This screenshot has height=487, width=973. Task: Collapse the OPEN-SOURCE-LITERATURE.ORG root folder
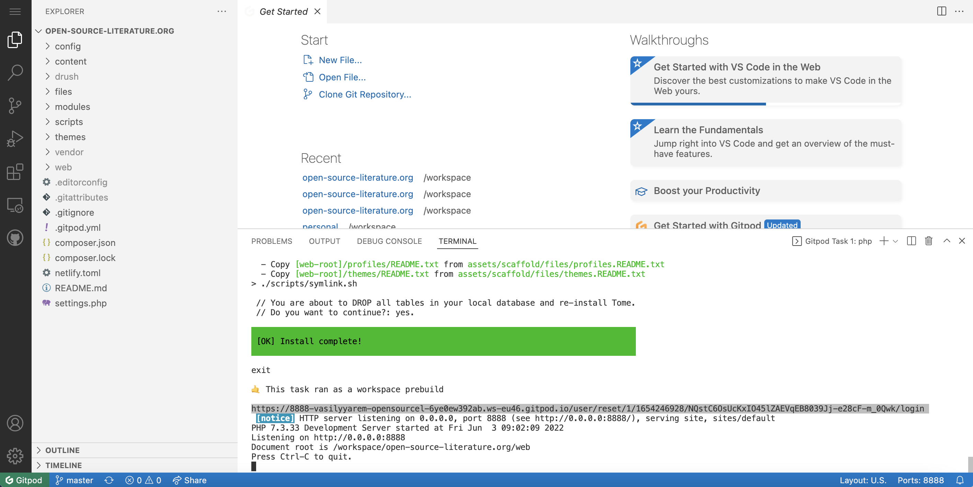point(135,31)
